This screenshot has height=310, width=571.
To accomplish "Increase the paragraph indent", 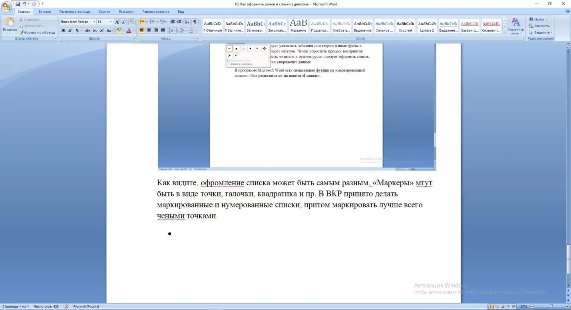I will click(x=179, y=22).
